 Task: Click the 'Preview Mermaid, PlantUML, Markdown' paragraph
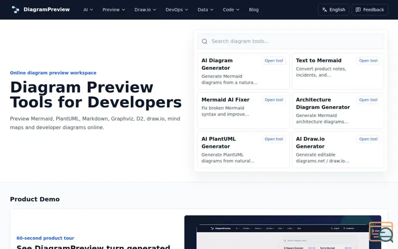(95, 123)
